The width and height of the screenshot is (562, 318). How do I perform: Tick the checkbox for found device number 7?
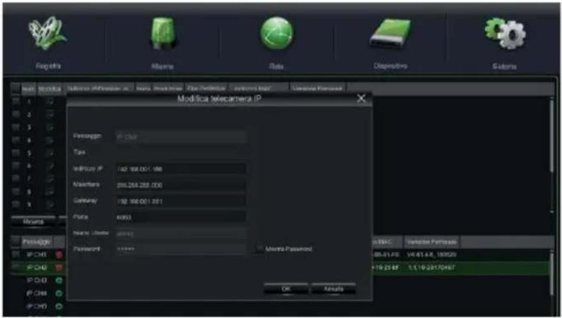point(16,179)
